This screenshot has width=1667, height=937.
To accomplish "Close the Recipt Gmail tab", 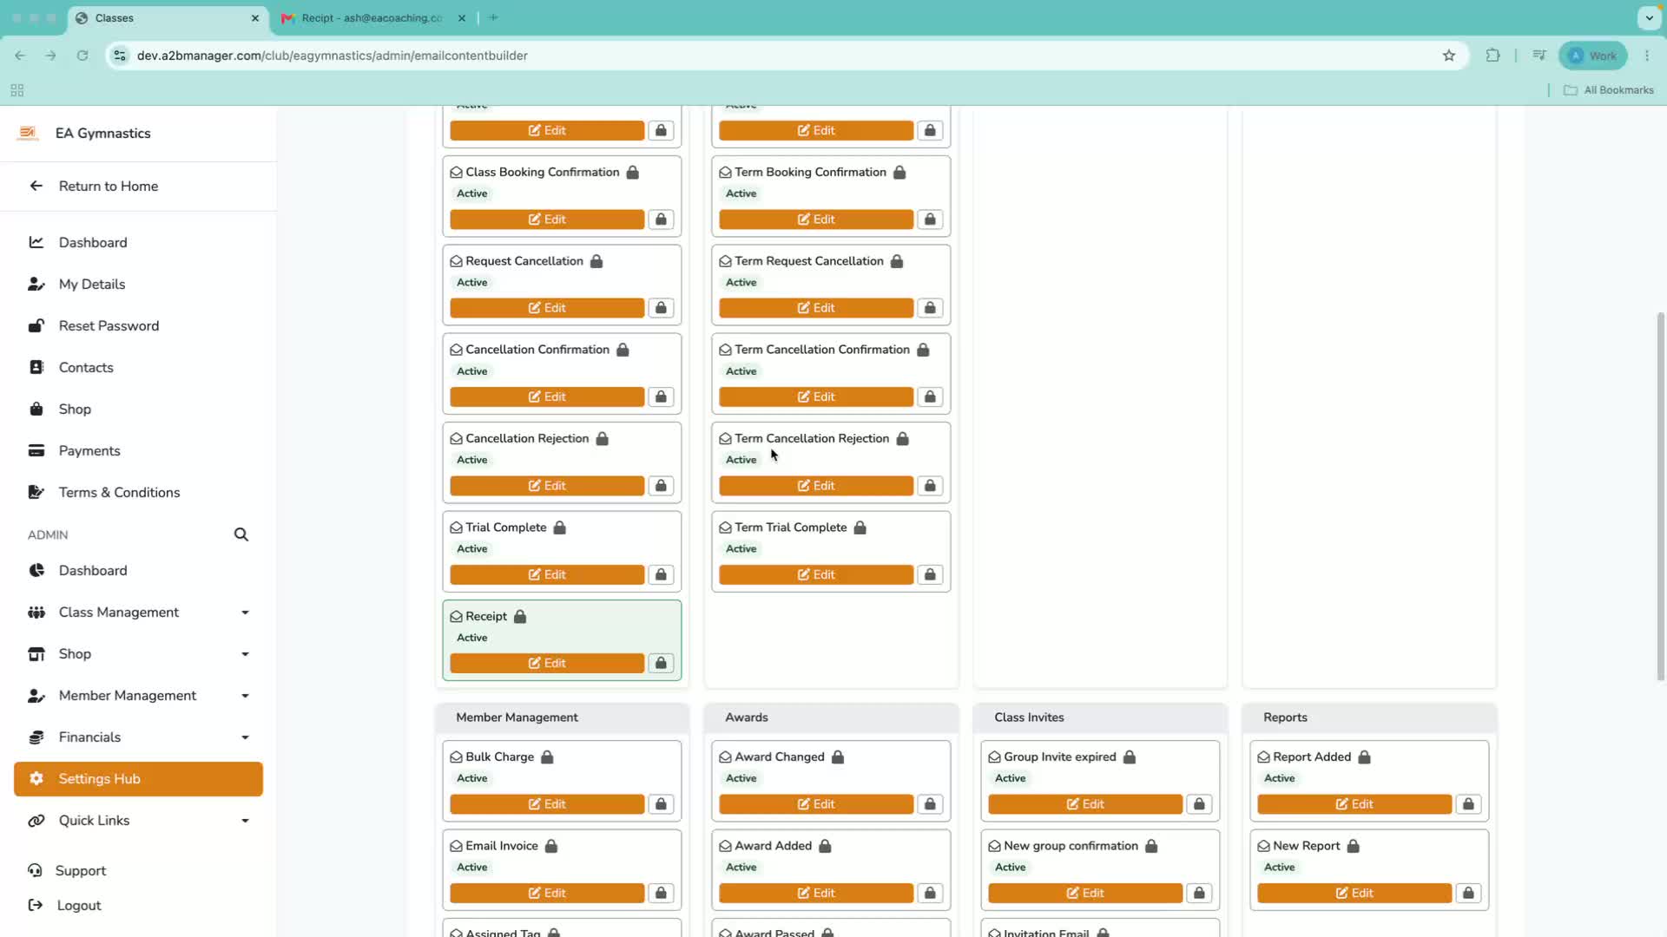I will tap(462, 17).
